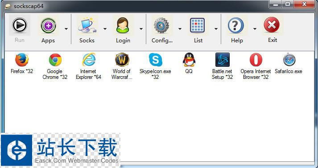Expand the Login dropdown arrow
The height and width of the screenshot is (168, 318).
(141, 29)
